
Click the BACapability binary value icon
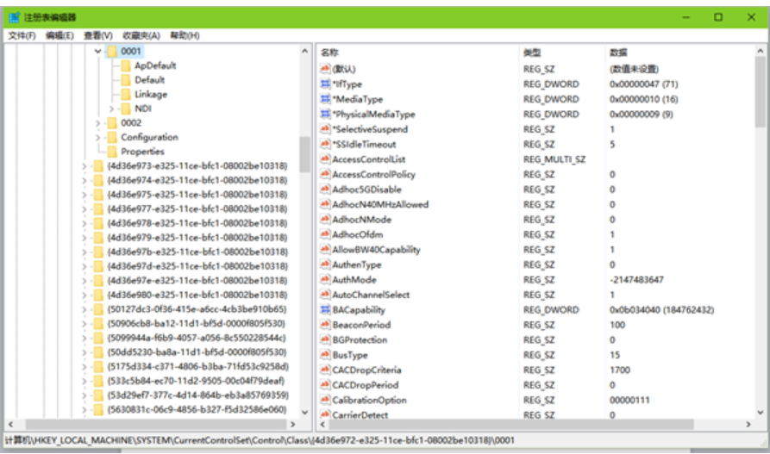point(325,310)
